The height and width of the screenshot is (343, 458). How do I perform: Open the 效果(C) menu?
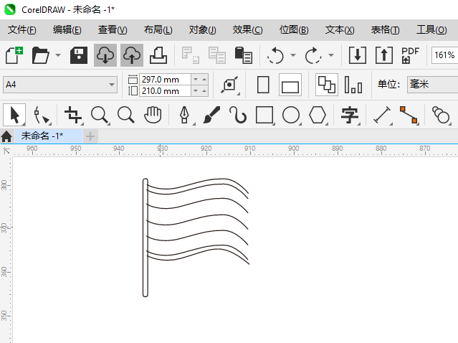coord(247,30)
